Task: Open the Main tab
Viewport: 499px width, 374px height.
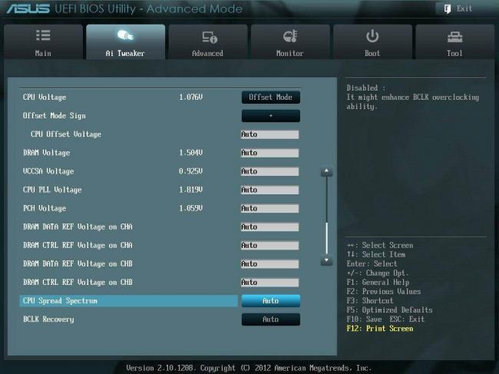Action: 43,41
